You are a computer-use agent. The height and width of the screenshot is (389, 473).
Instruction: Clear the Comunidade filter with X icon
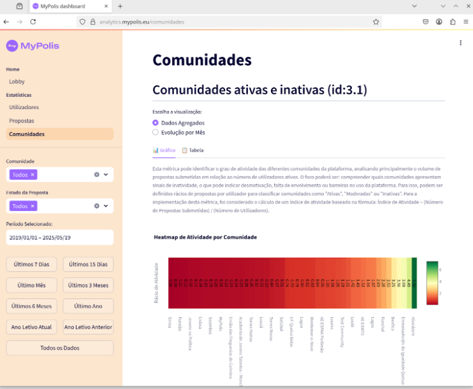(x=97, y=174)
